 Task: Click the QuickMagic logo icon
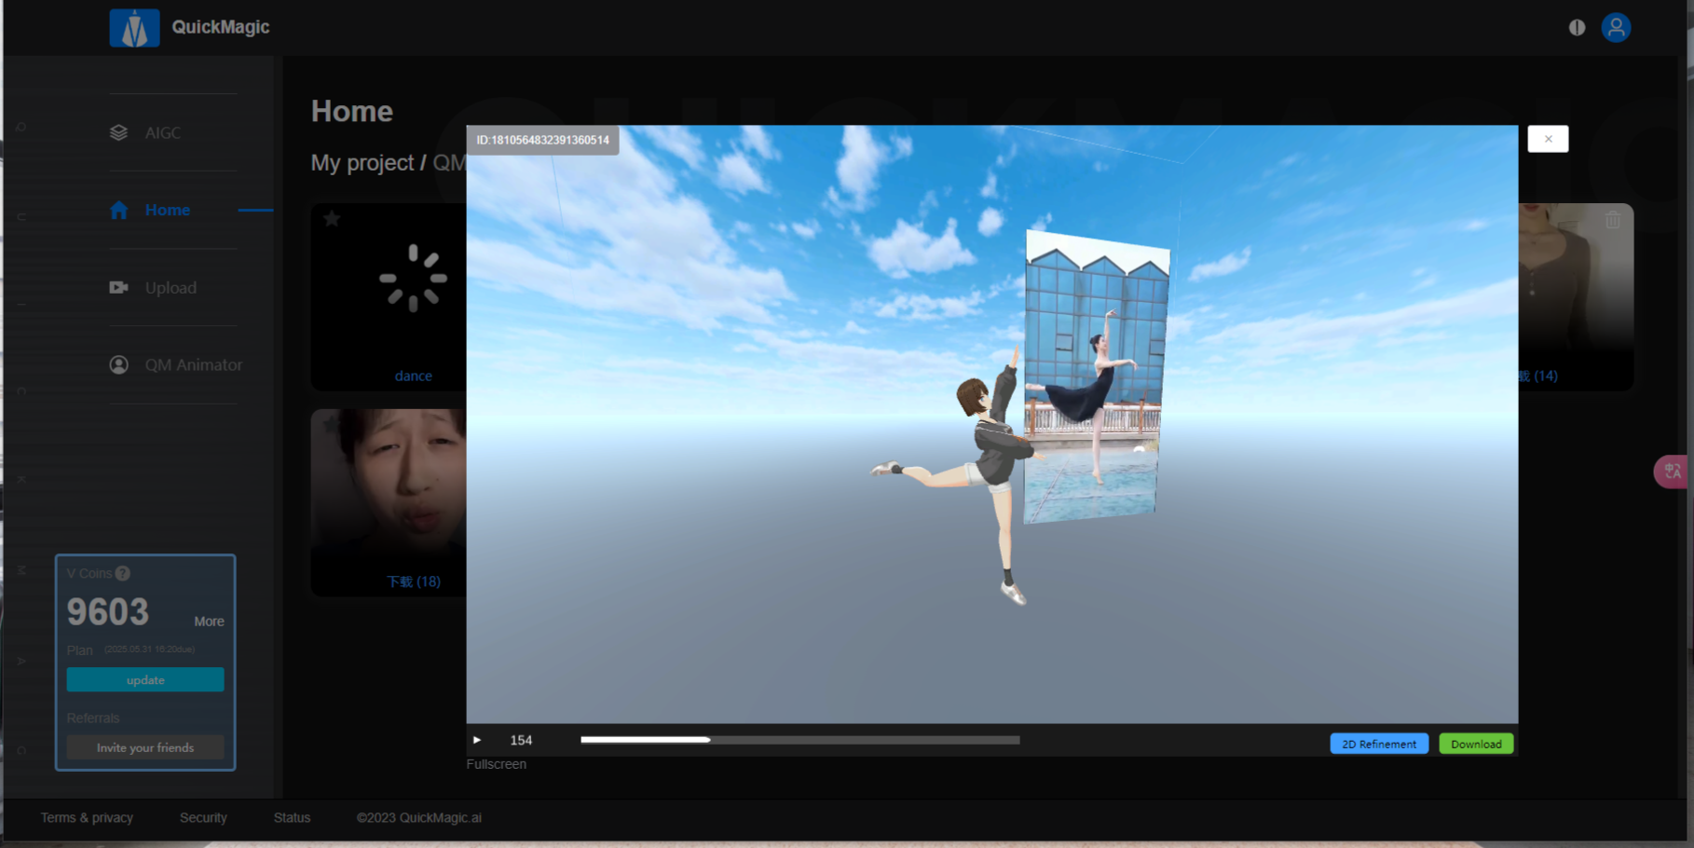[134, 28]
